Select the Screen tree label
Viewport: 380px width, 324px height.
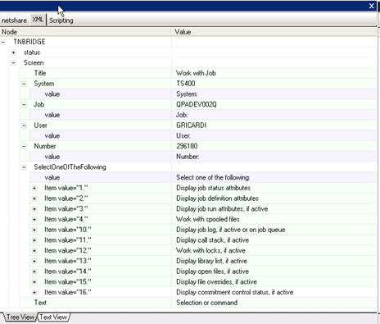pos(34,63)
